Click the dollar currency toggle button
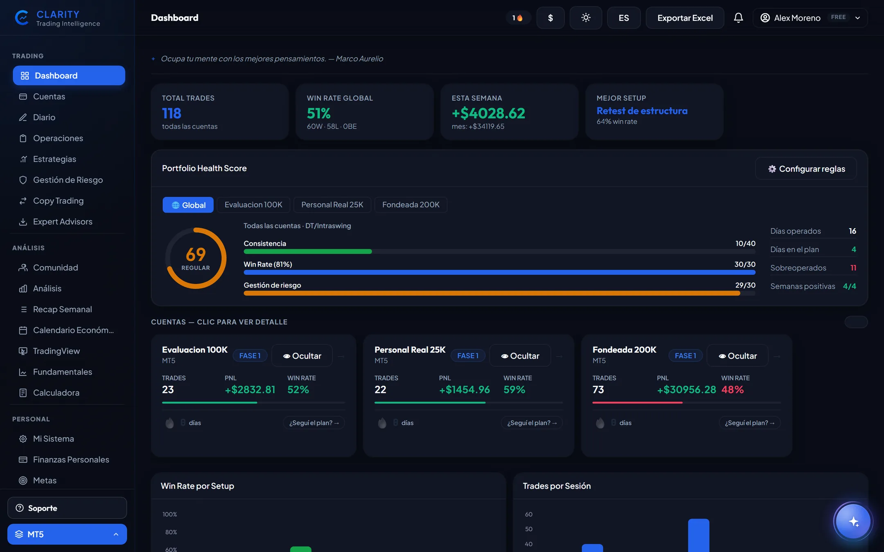This screenshot has height=552, width=884. point(550,18)
